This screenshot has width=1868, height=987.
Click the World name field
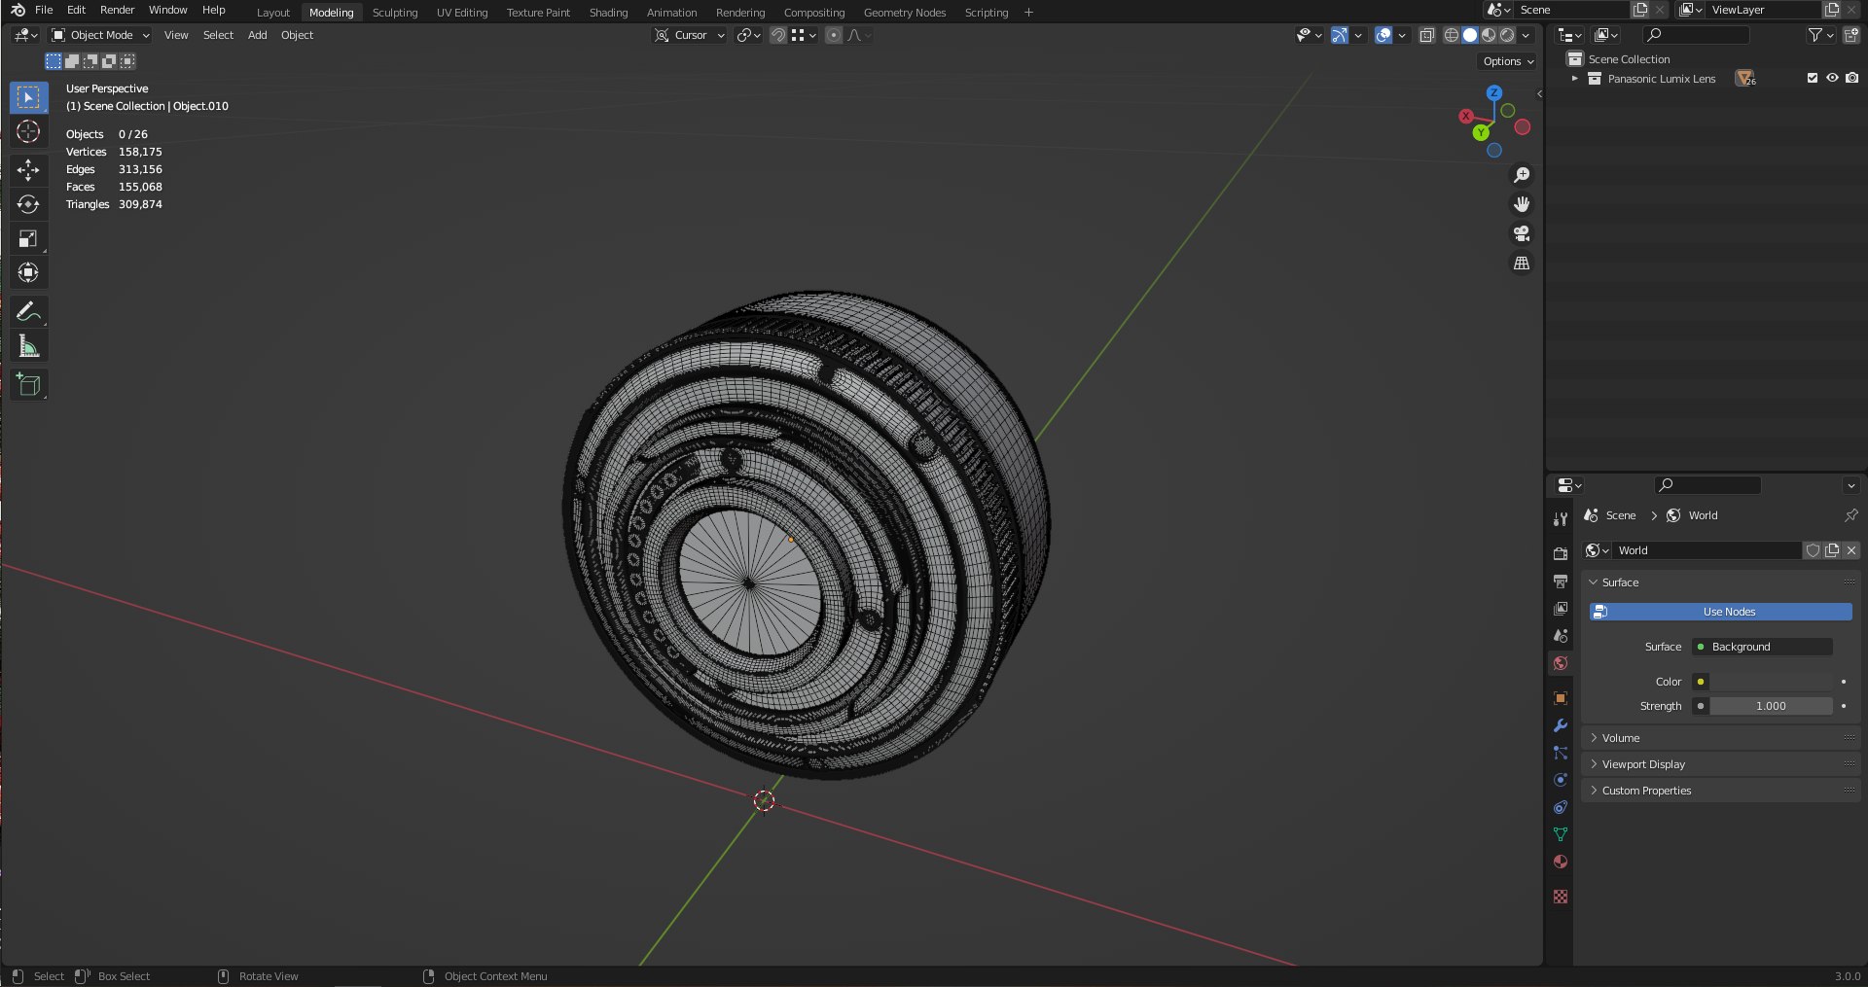tap(1707, 550)
